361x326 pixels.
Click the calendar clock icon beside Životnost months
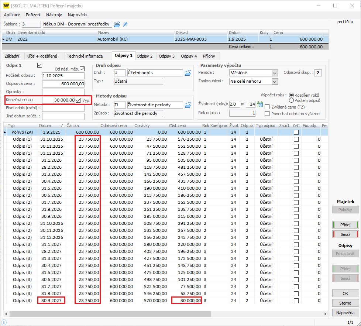260,104
